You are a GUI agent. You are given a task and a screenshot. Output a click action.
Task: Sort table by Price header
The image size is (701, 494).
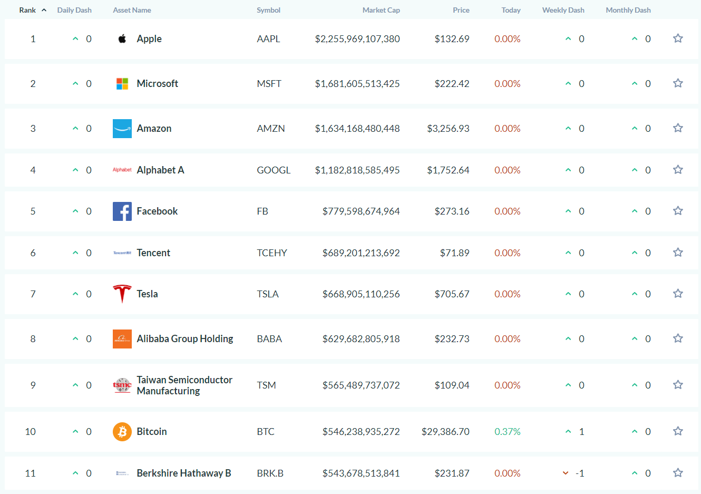point(461,10)
